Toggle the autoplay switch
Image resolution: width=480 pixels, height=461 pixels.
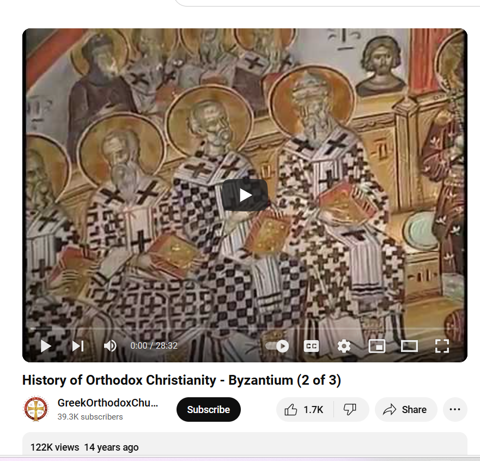click(x=277, y=346)
